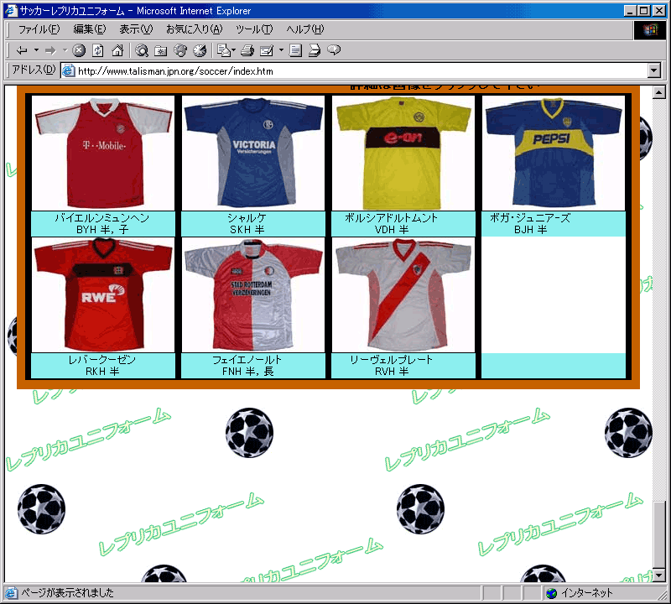Click the status bar page icon
This screenshot has width=671, height=604.
[x=11, y=593]
